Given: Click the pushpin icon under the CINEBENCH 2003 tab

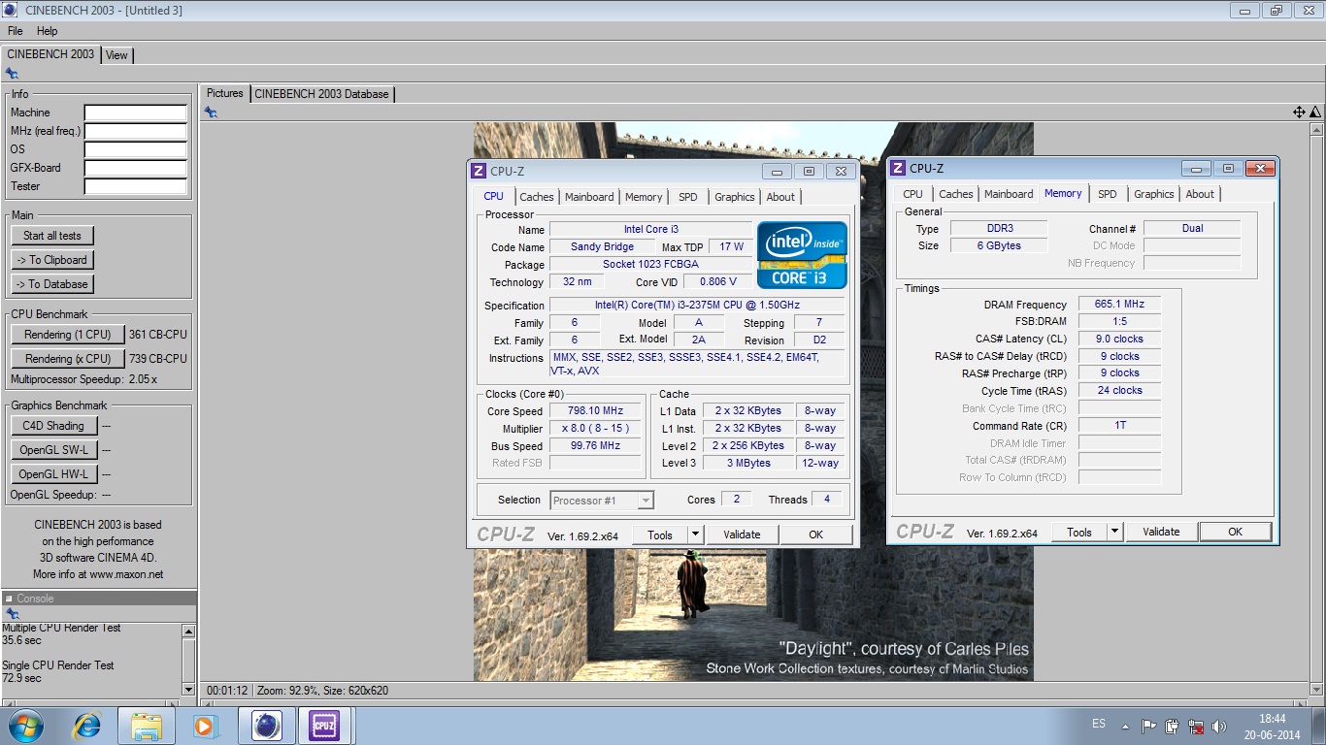Looking at the screenshot, I should [12, 73].
